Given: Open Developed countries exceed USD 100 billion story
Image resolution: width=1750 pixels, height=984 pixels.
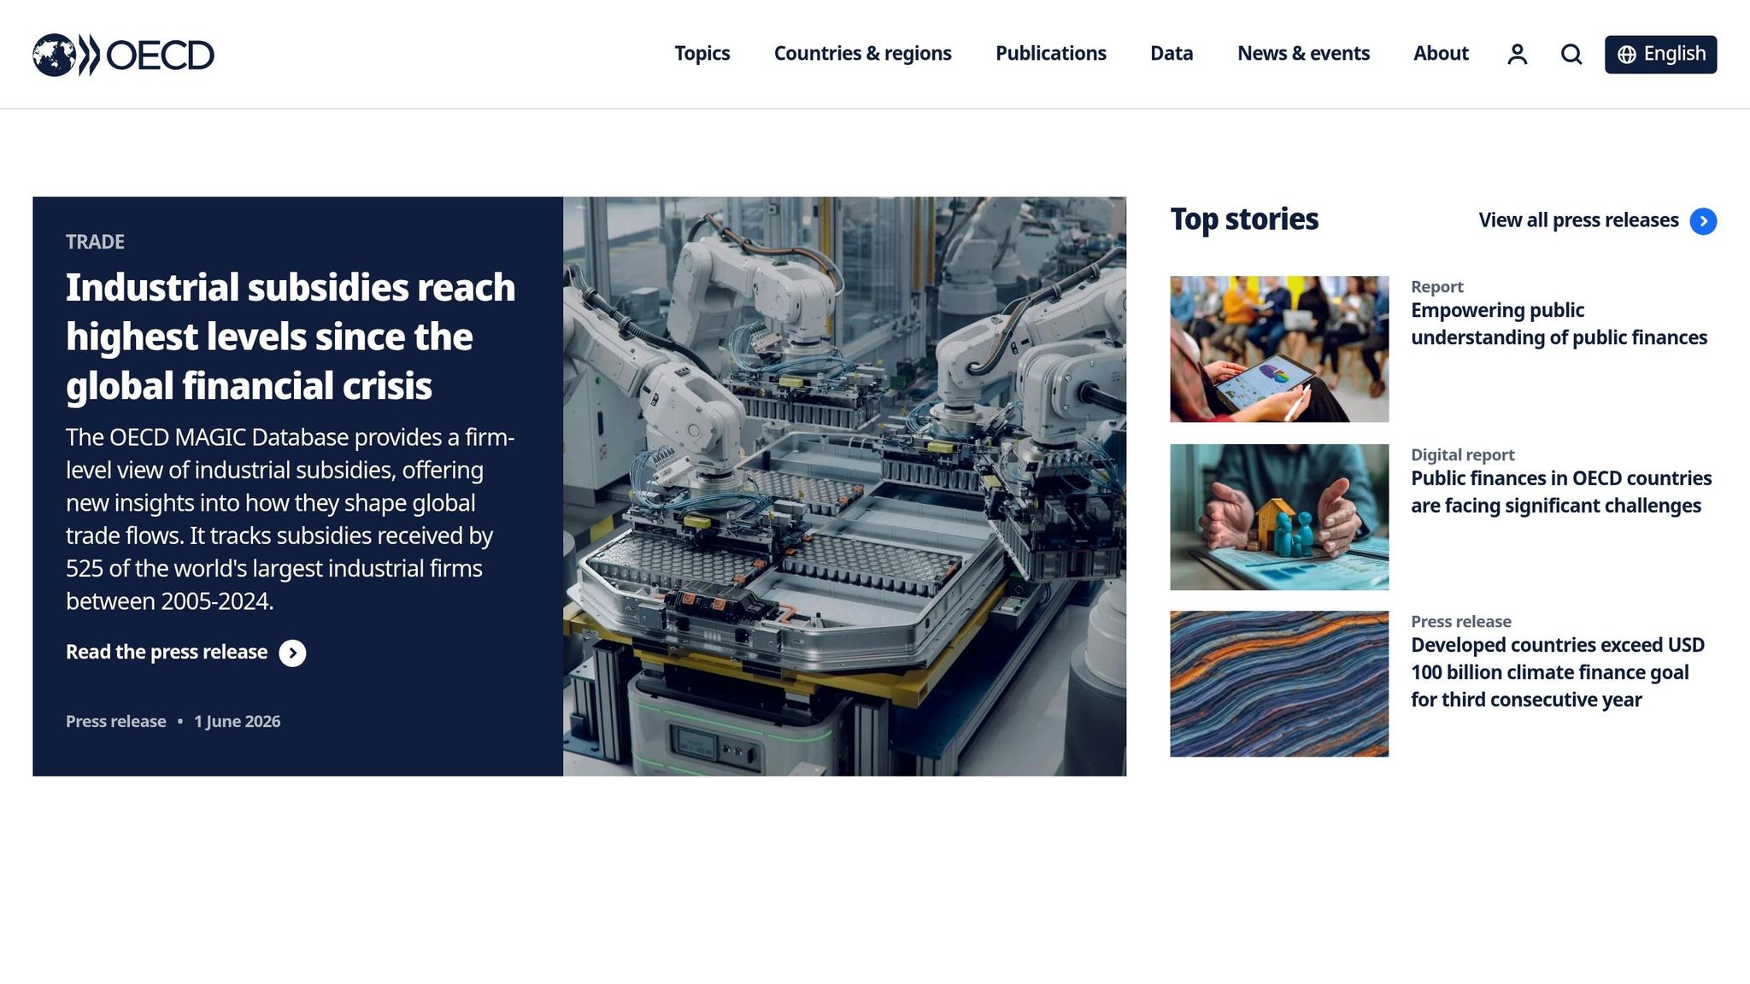Looking at the screenshot, I should point(1558,672).
